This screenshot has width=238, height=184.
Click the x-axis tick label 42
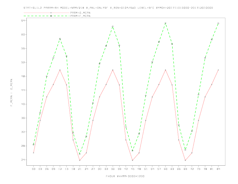tap(126, 169)
